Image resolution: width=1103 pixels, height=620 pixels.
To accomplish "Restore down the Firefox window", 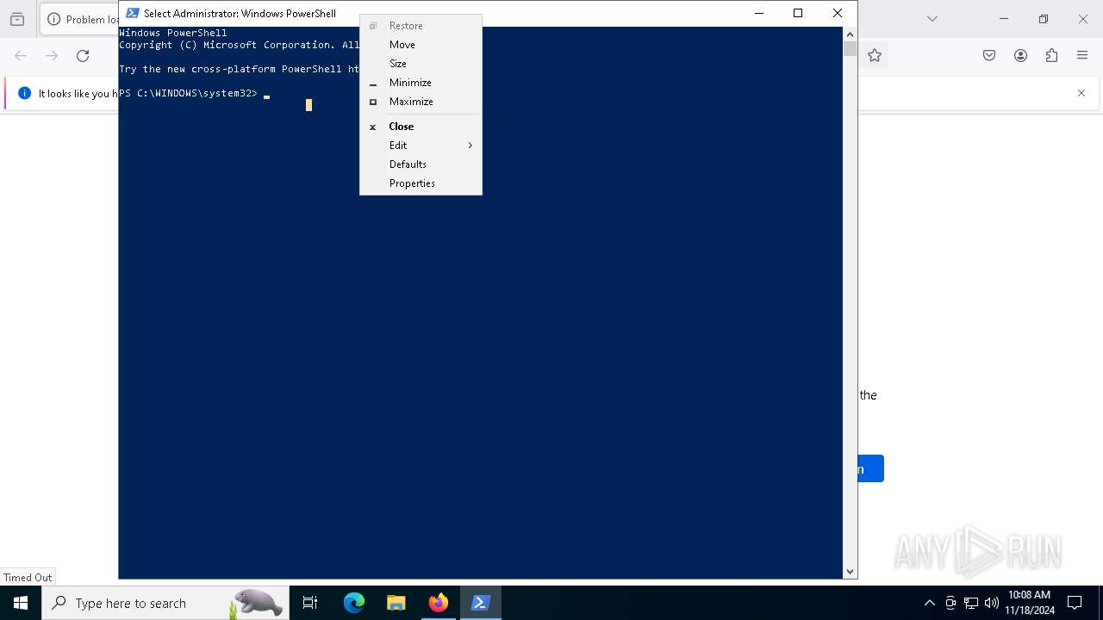I will tap(1044, 19).
